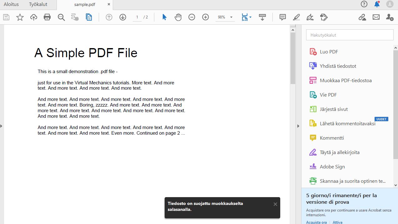The width and height of the screenshot is (398, 224).
Task: Expand the left navigation pane
Action: point(1,126)
